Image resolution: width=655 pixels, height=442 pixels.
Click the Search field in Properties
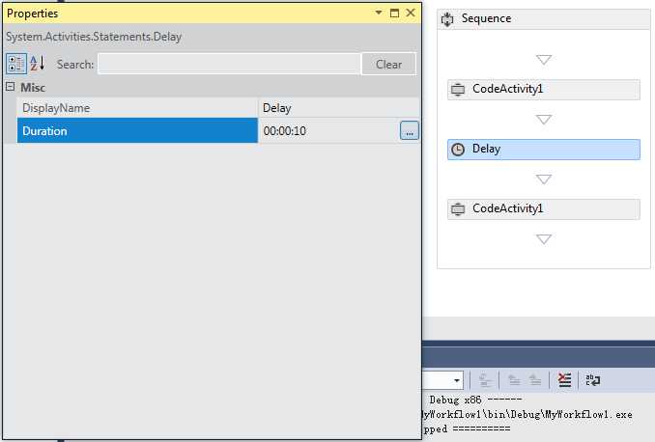(x=229, y=64)
